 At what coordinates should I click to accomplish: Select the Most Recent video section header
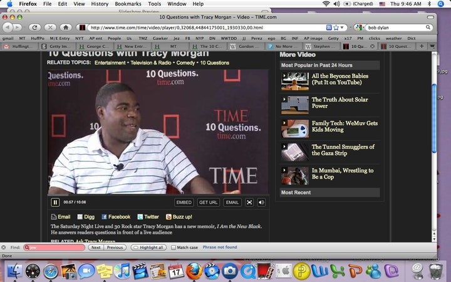pyautogui.click(x=329, y=192)
